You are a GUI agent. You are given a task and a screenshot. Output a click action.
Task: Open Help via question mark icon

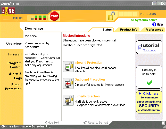click(154, 24)
